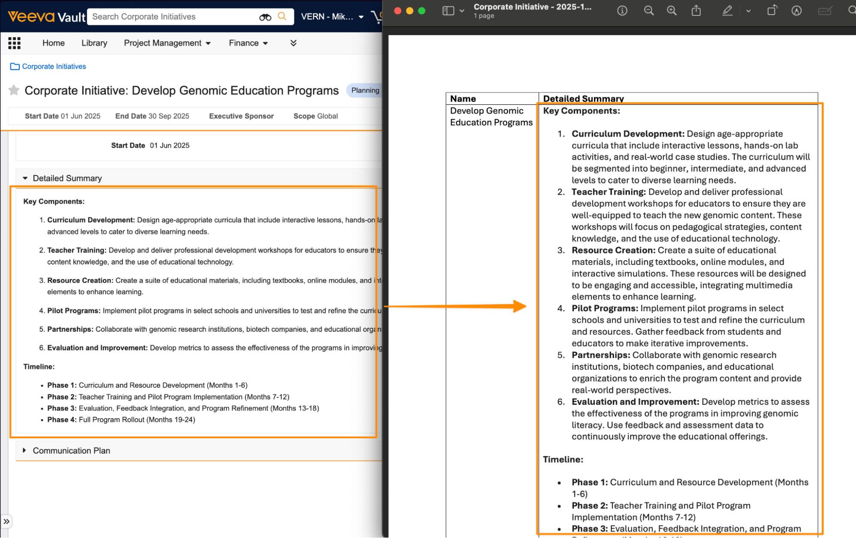
Task: Open the VERN vault selector dropdown
Action: (x=332, y=17)
